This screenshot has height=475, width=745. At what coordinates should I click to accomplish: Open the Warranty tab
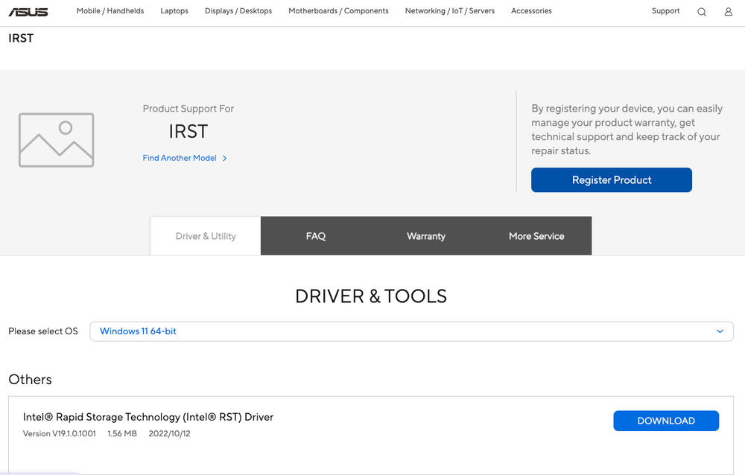[x=425, y=236]
